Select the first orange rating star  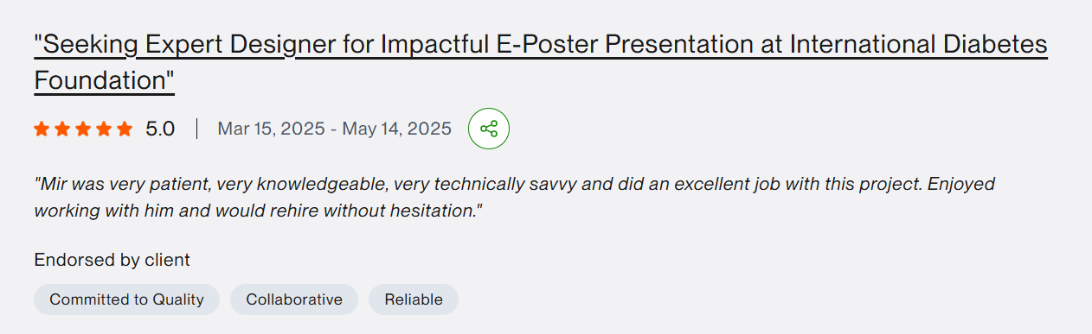[x=42, y=129]
